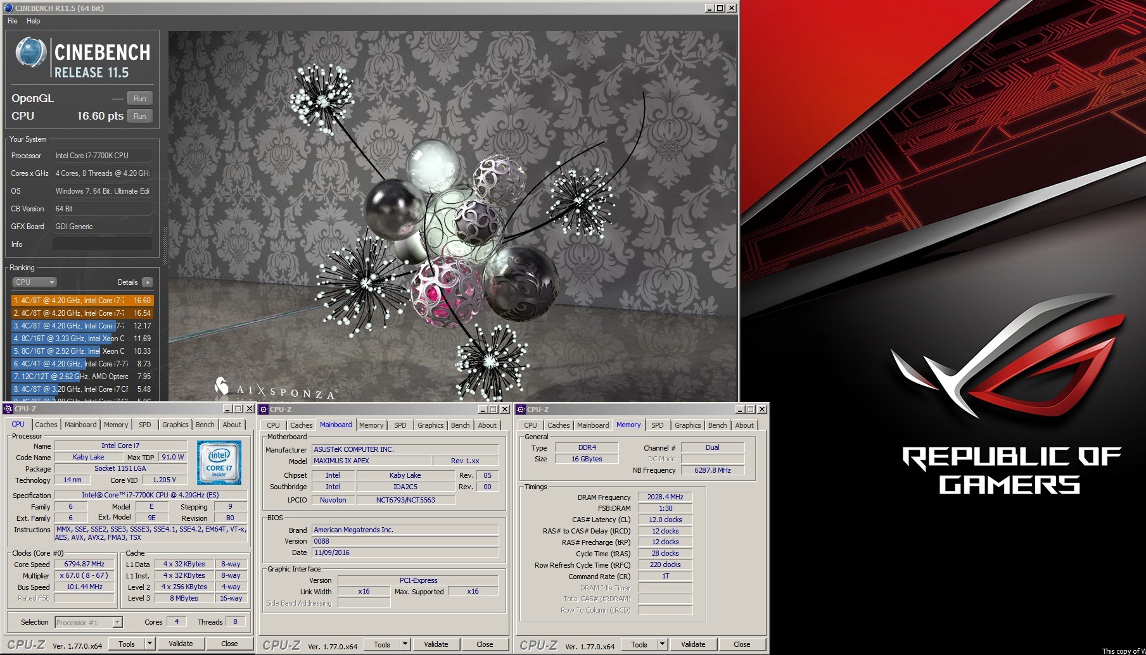Screen dimensions: 1146x655
Task: Click the CAS# Latency 12.0 clocks value
Action: tap(665, 520)
